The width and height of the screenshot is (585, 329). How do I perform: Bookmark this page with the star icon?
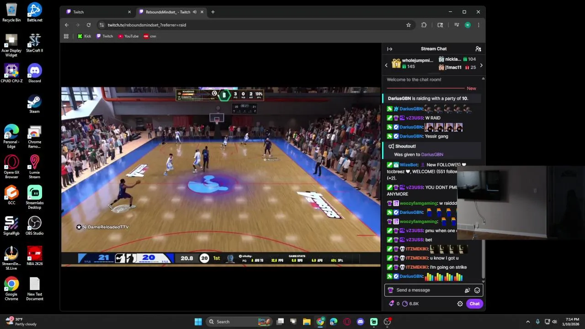coord(409,25)
